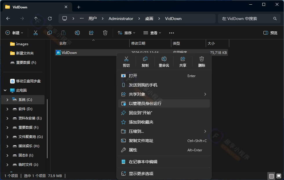Open the See more ellipsis on the toolbar
Viewport: 284px width, 180px height.
(x=171, y=33)
